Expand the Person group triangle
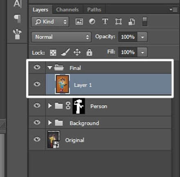Viewport: 180px width, 177px height. pyautogui.click(x=50, y=106)
